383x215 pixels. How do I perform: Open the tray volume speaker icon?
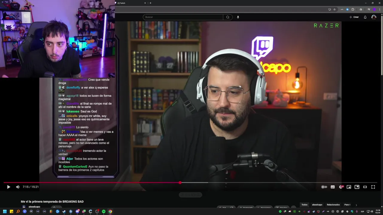372,211
